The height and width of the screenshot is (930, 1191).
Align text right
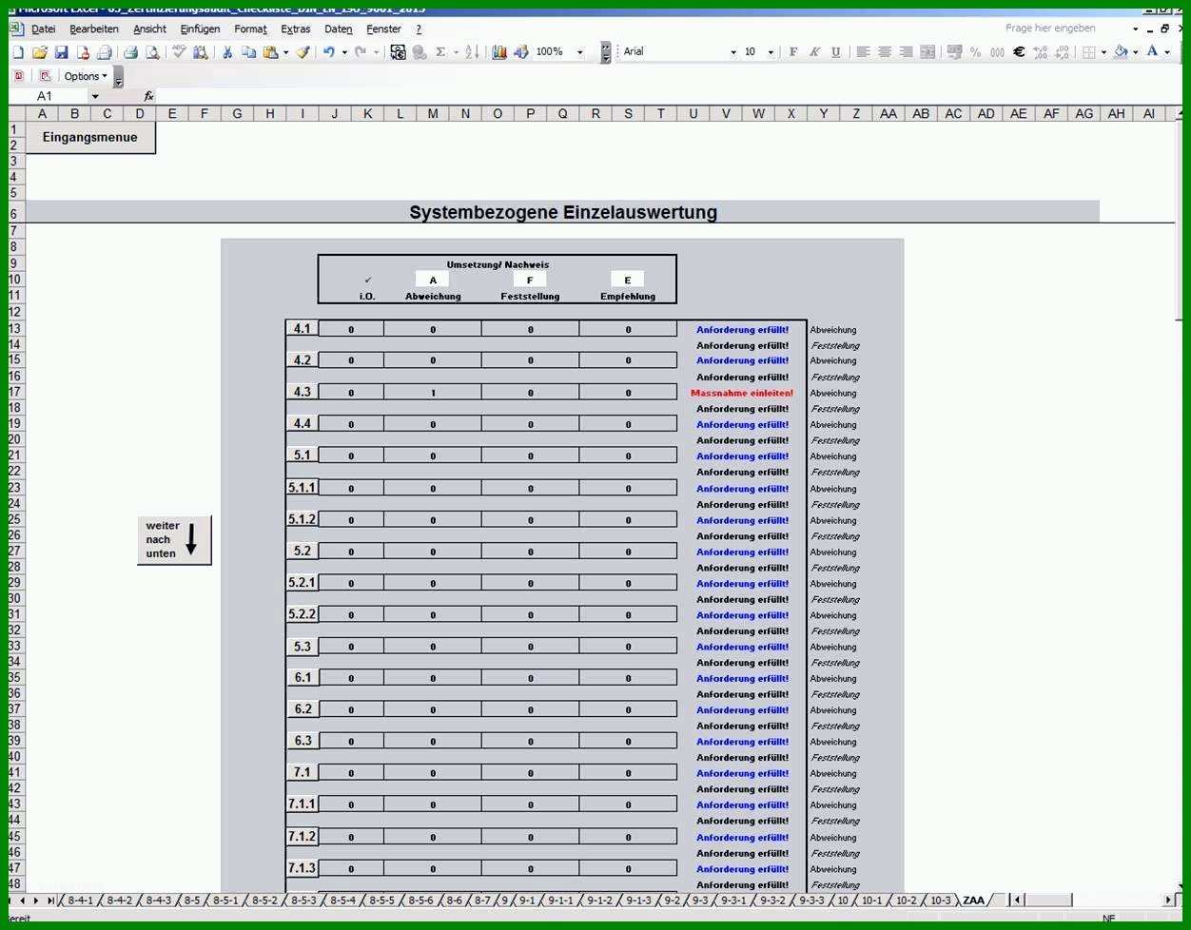[906, 52]
